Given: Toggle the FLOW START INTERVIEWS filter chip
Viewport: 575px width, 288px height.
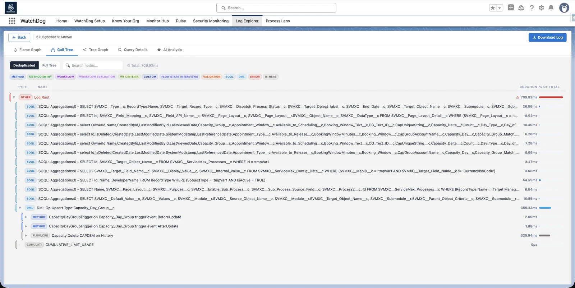Looking at the screenshot, I should click(179, 77).
